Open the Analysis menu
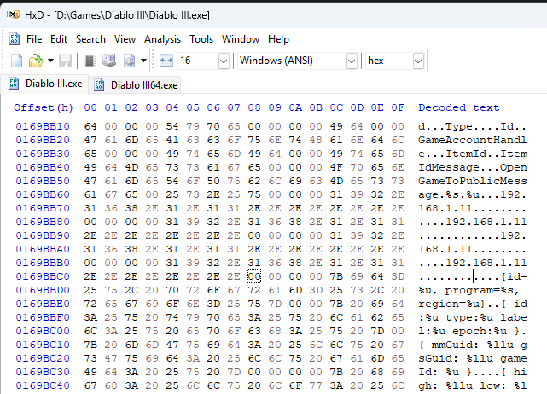 coord(162,39)
